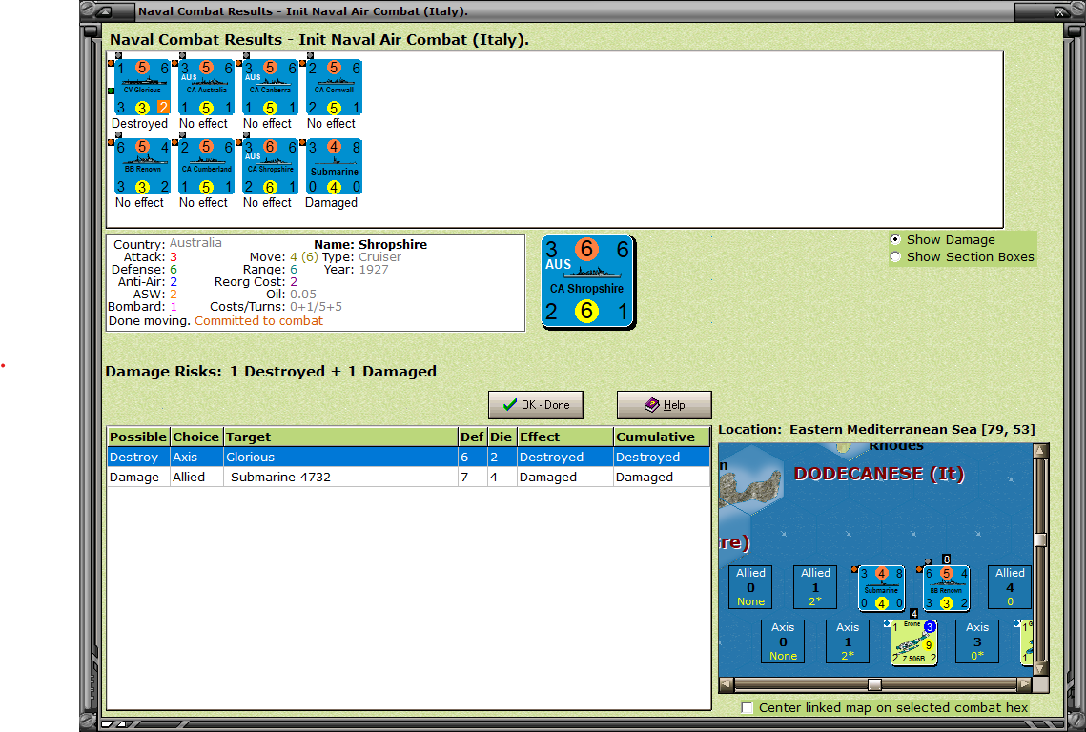Select the Damage Submarine 4732 row
The image size is (1086, 732).
pyautogui.click(x=409, y=478)
